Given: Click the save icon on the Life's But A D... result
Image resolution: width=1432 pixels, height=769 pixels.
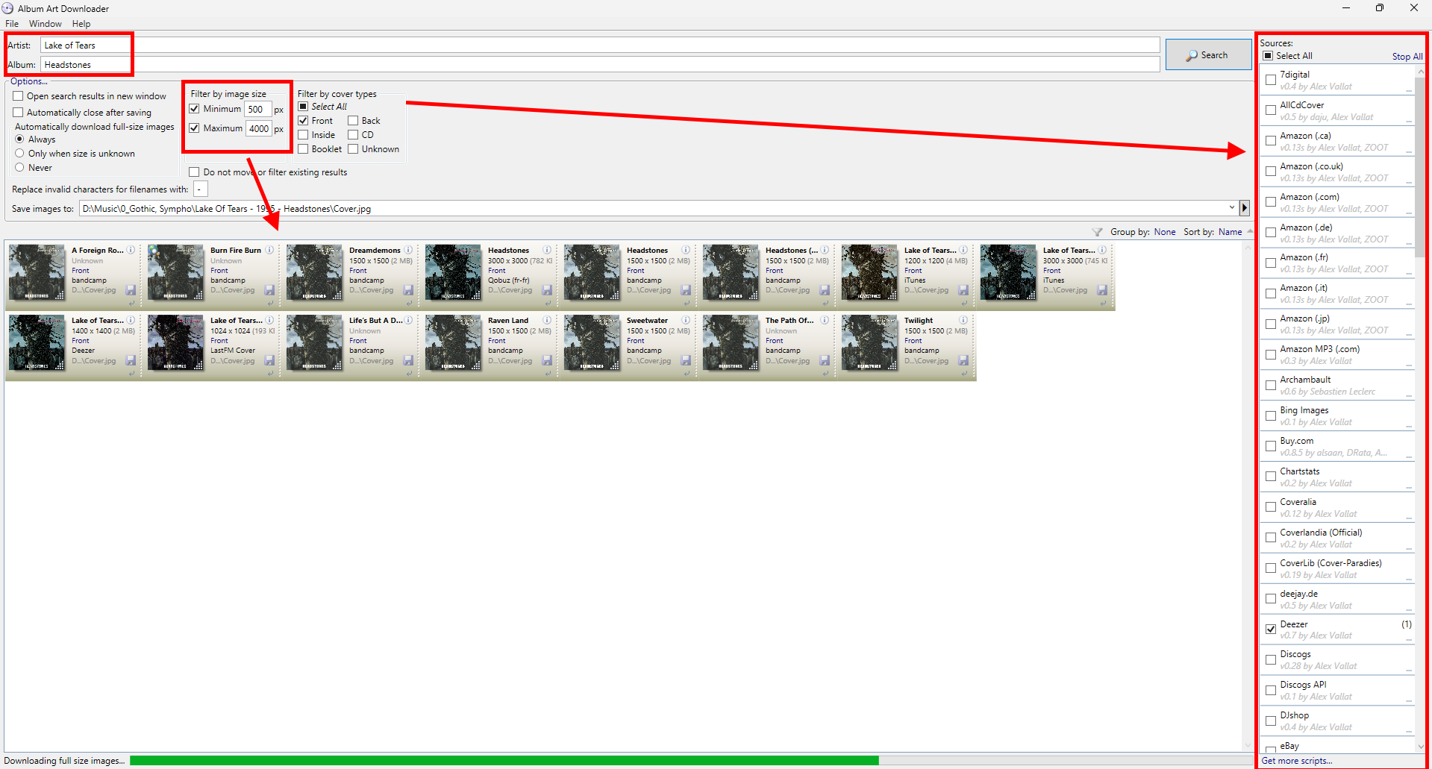Looking at the screenshot, I should click(408, 360).
